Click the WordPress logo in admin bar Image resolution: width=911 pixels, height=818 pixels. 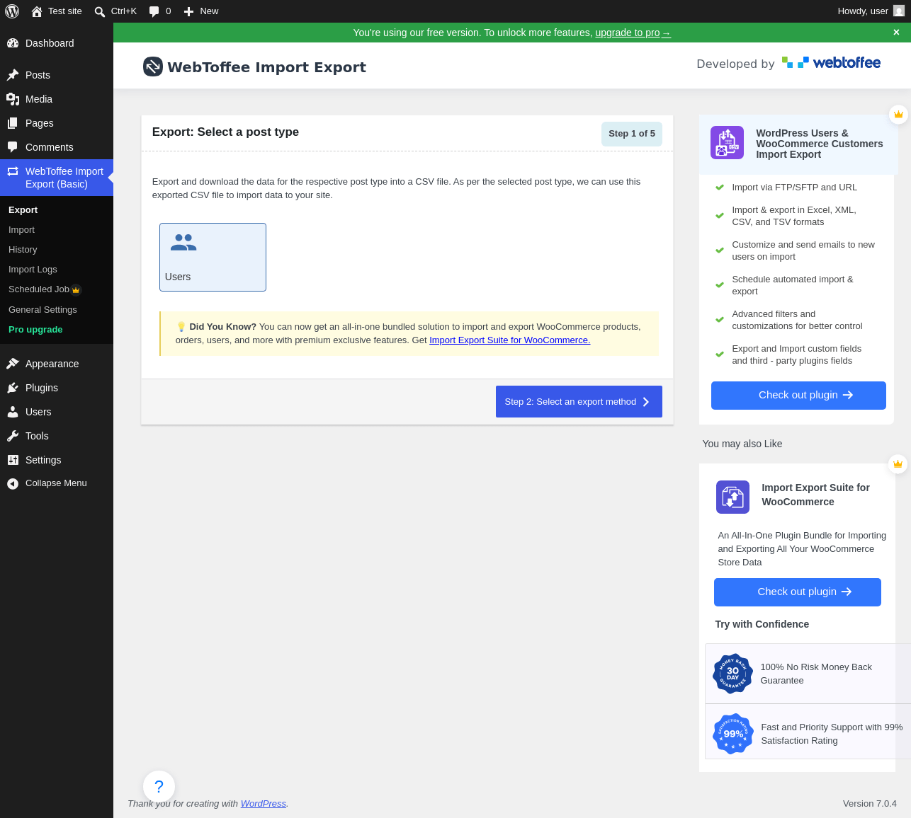pos(12,11)
